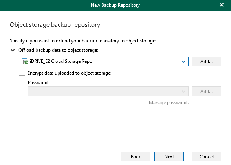Click the 'Object storage backup repository' heading

[x=55, y=25]
